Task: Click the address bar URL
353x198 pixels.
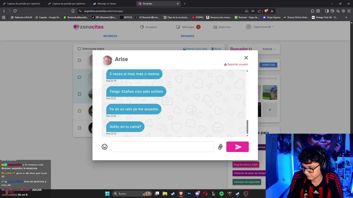Action: pos(103,11)
